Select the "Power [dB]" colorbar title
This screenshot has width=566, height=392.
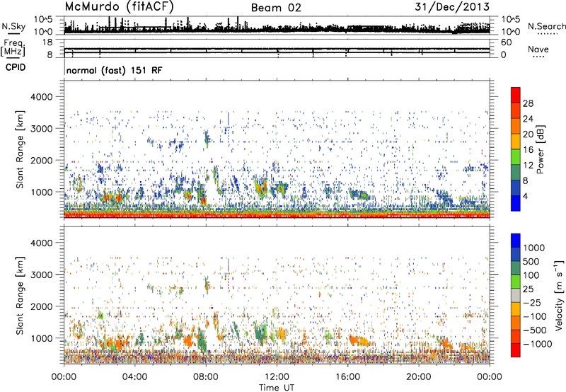pyautogui.click(x=541, y=149)
